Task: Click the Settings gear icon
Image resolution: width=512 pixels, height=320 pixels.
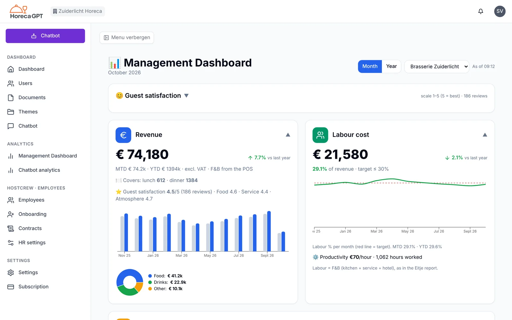Action: pyautogui.click(x=11, y=273)
